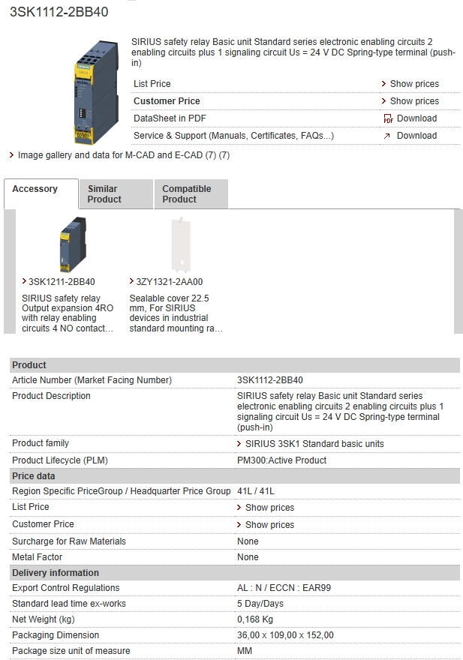Image resolution: width=463 pixels, height=660 pixels.
Task: Click the chevron before SIRIUS 3SK1 Standard basic units
Action: click(239, 444)
